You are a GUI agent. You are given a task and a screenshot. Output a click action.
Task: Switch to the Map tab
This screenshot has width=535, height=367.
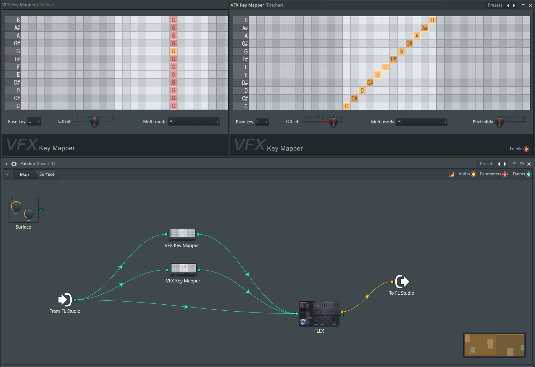point(24,174)
